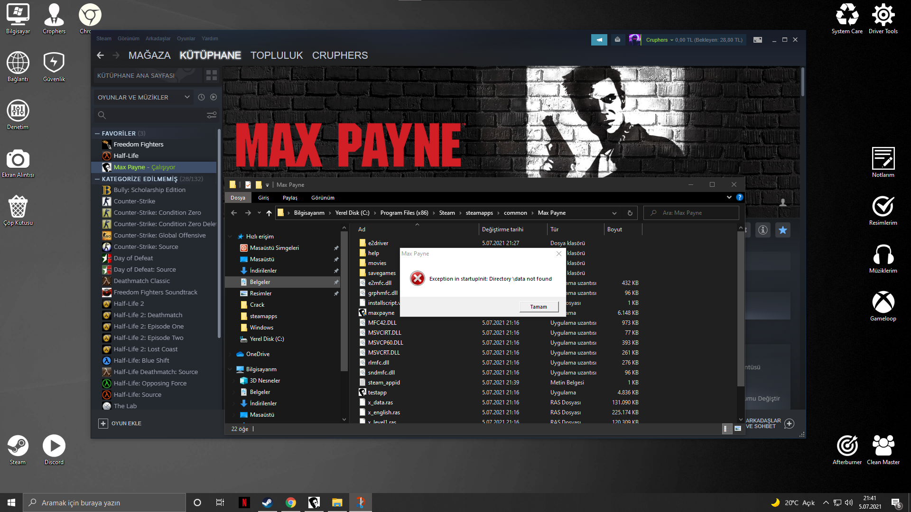Open the advanced filter sliders icon in Steam search

pos(212,115)
